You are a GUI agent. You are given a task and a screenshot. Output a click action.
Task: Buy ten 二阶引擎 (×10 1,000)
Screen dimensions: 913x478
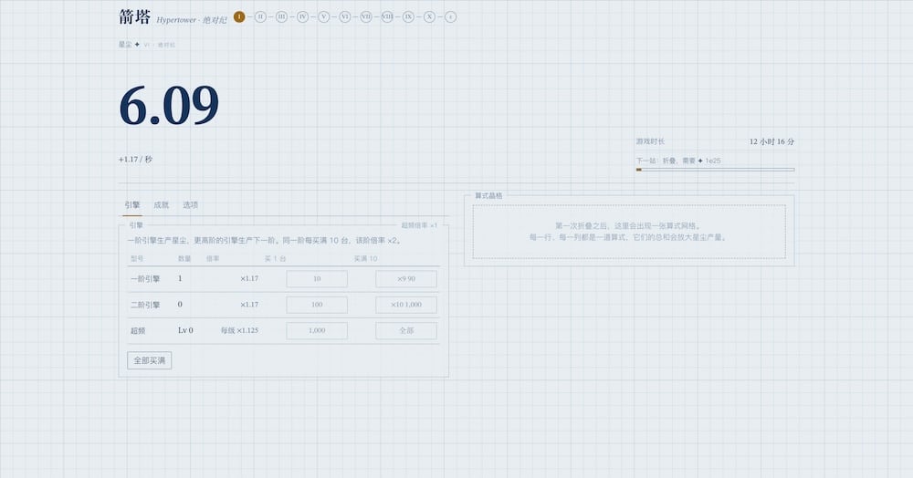tap(406, 305)
